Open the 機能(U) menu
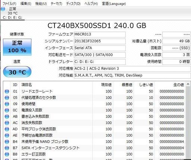 (x=41, y=4)
